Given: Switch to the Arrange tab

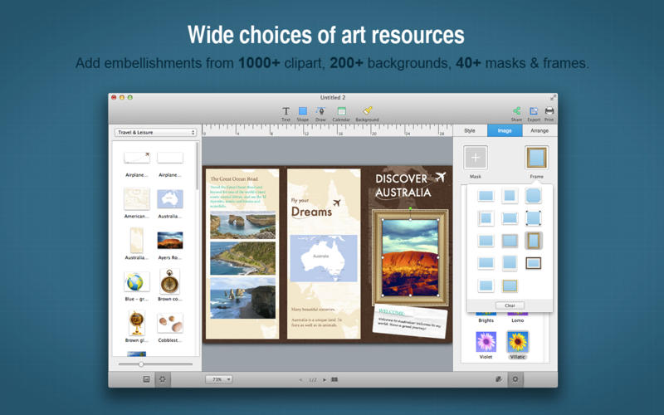Looking at the screenshot, I should click(x=539, y=130).
